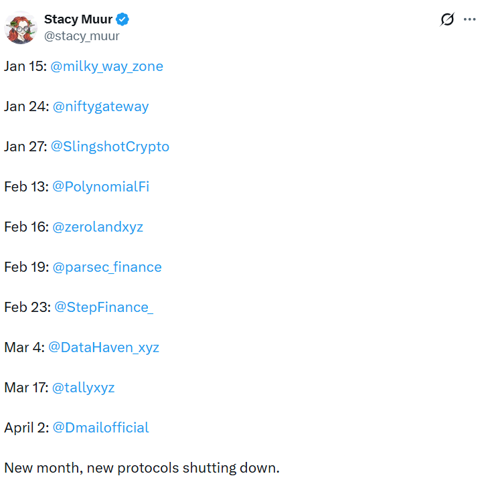Click the @parsec_finance mention
This screenshot has height=482, width=484.
tap(107, 267)
